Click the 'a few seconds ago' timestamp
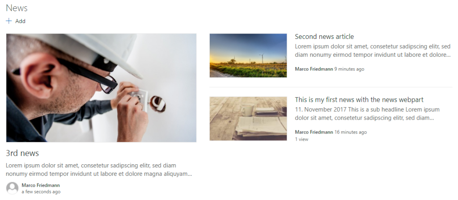Image resolution: width=458 pixels, height=200 pixels. 41,192
